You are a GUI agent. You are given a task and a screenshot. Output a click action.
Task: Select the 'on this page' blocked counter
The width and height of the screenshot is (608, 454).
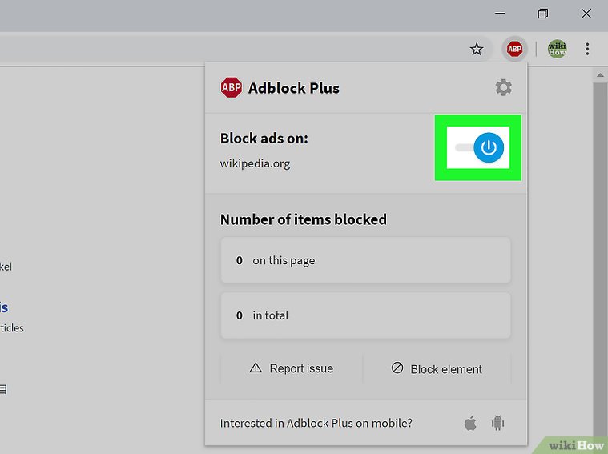click(365, 260)
